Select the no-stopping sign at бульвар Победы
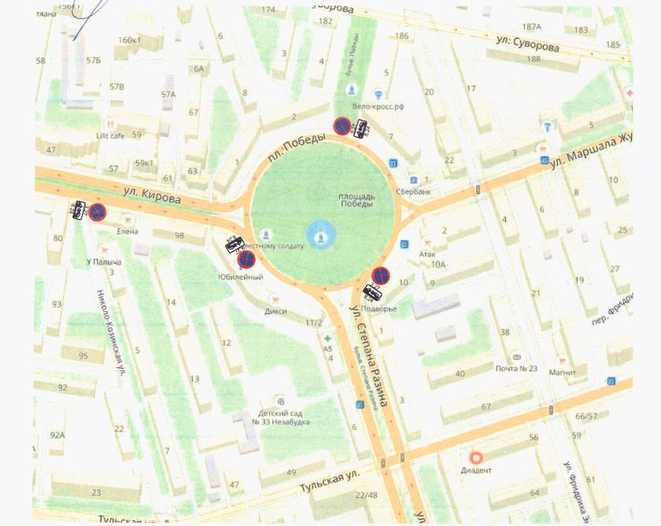Image resolution: width=661 pixels, height=526 pixels. click(x=342, y=126)
